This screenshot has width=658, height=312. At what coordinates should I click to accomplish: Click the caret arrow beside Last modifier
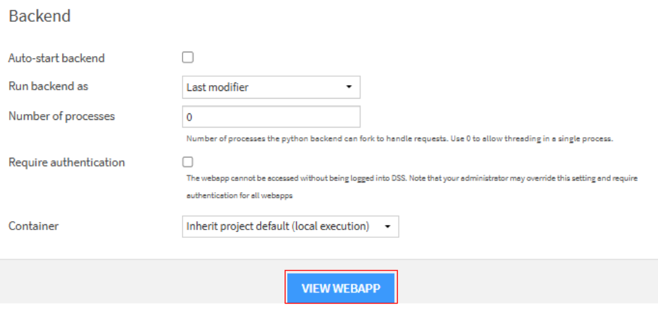(x=349, y=87)
